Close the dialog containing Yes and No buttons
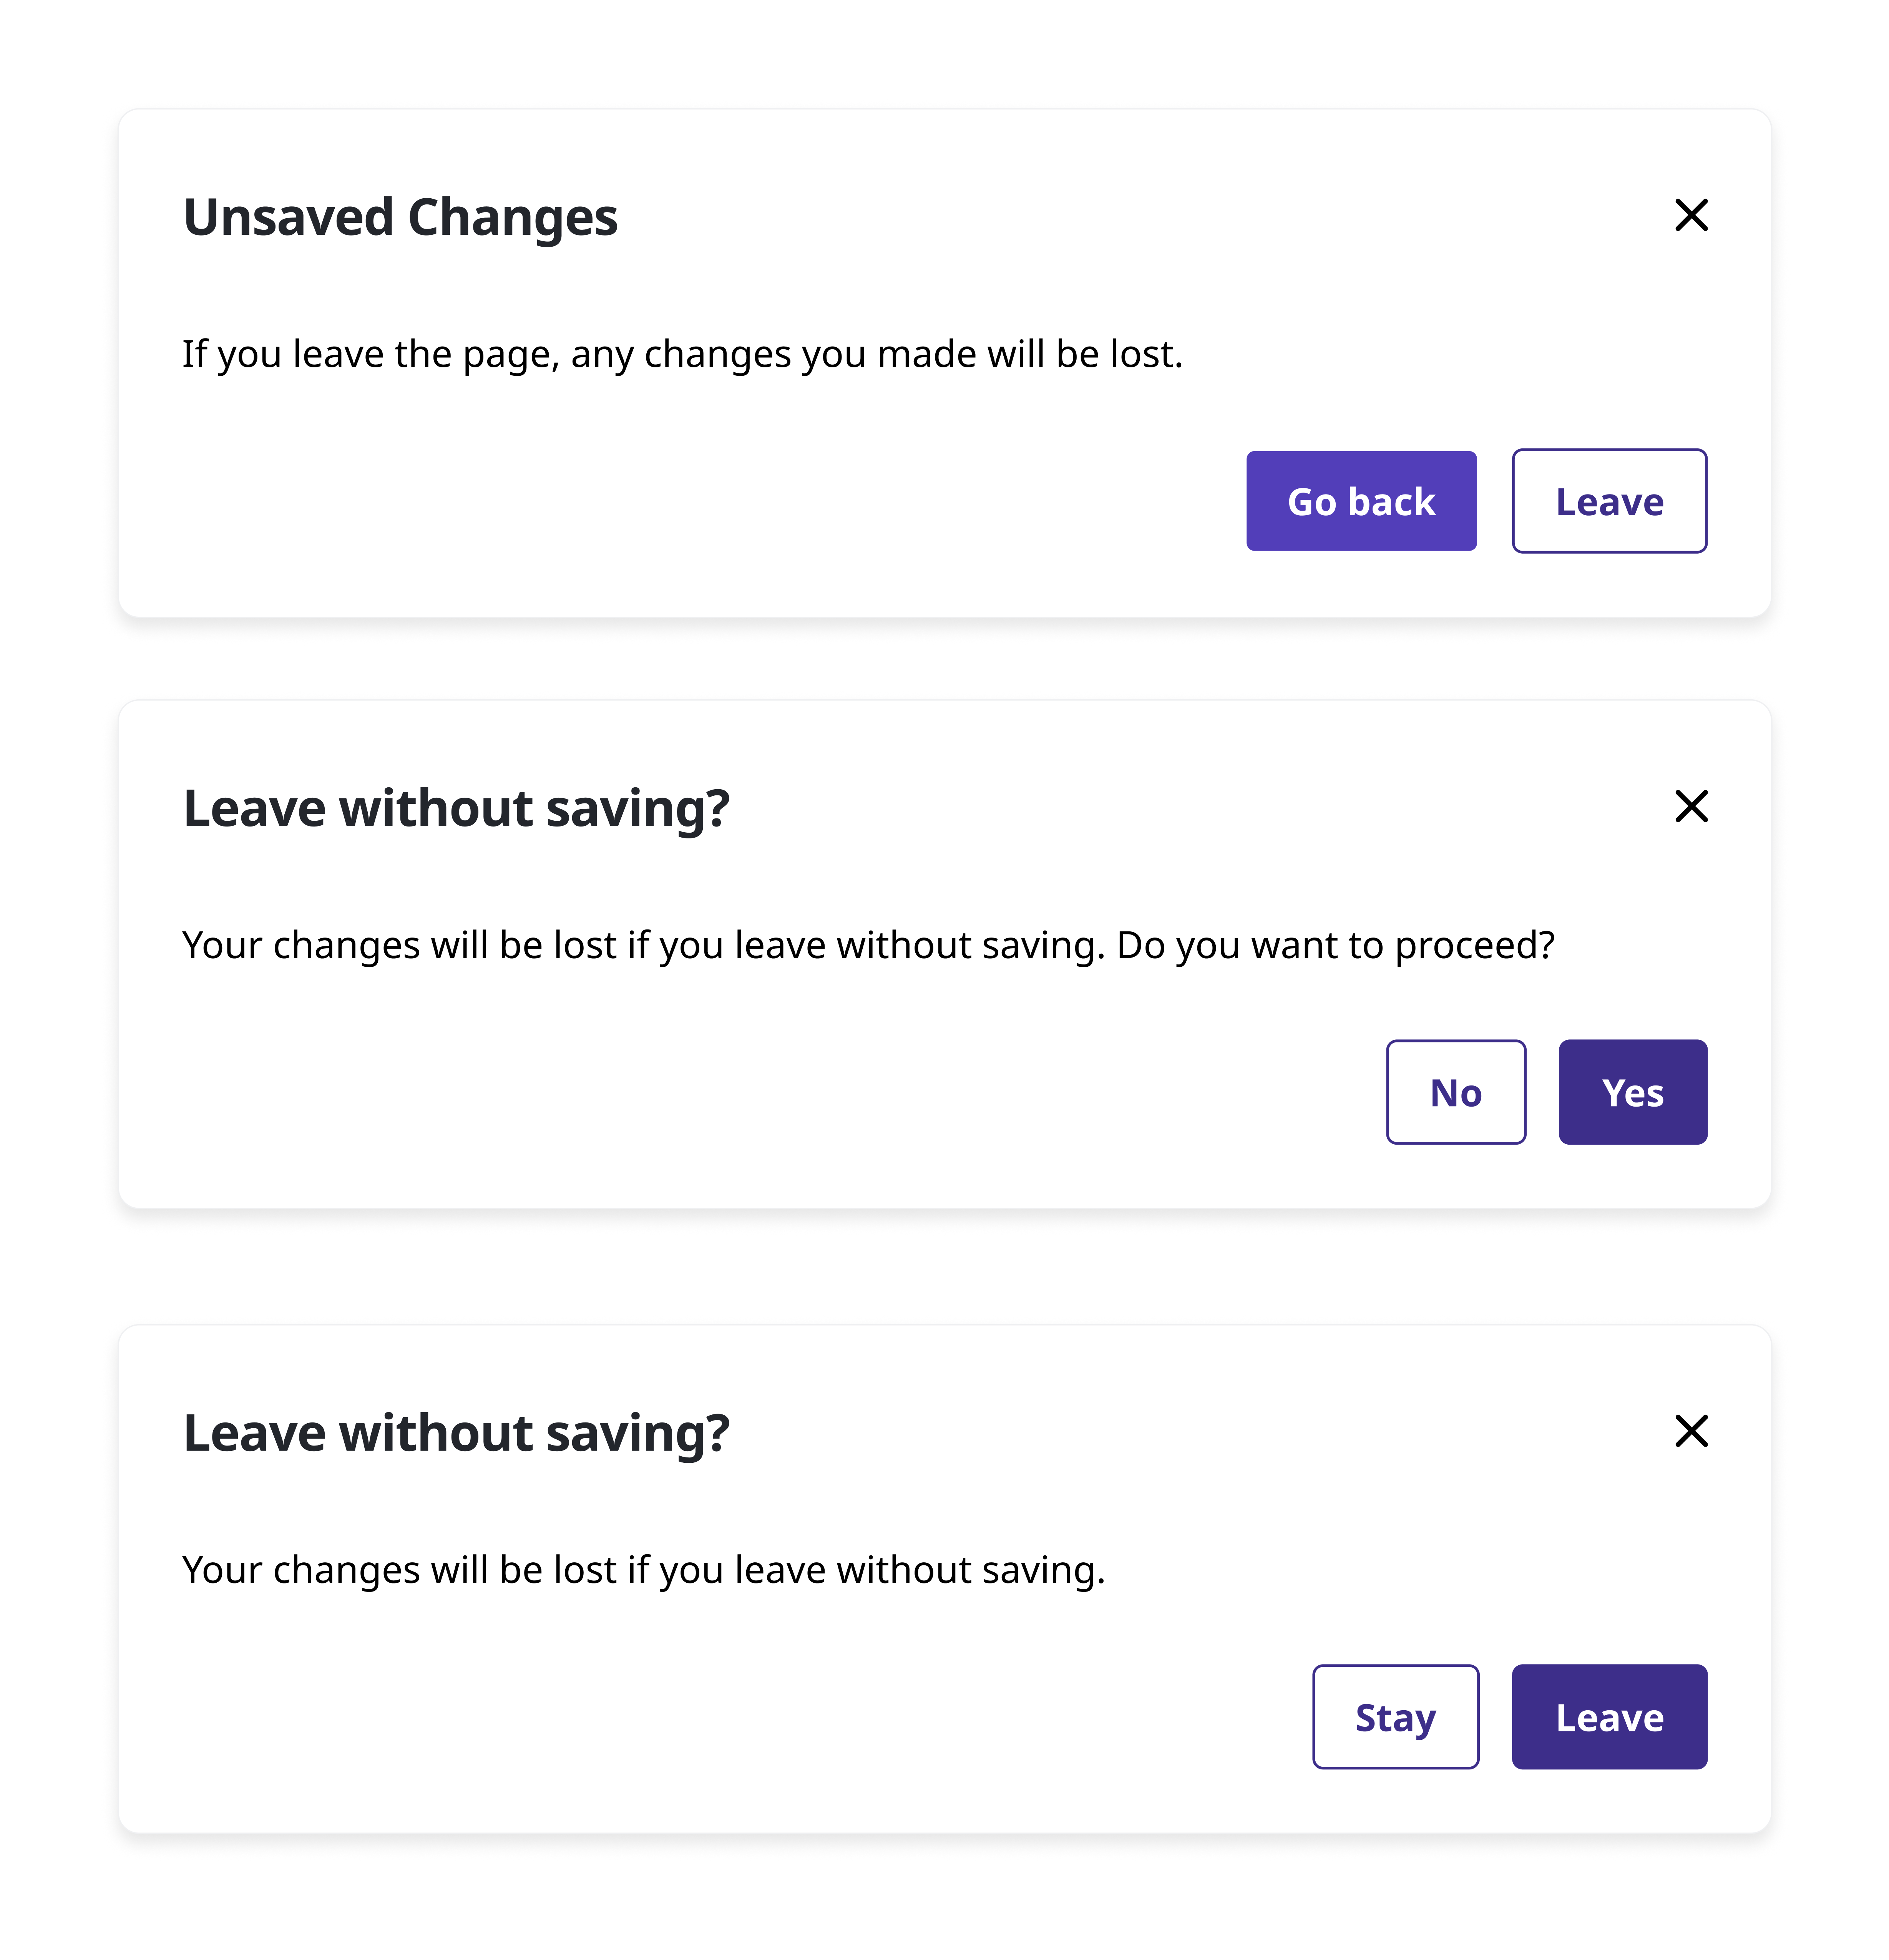1889x1960 pixels. click(x=1691, y=806)
